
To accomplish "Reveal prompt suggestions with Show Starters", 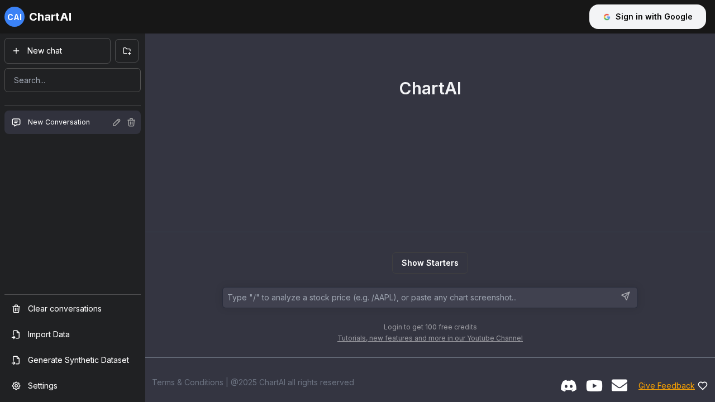I will [x=430, y=263].
